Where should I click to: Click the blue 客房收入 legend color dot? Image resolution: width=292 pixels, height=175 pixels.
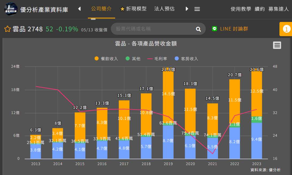[x=177, y=58]
